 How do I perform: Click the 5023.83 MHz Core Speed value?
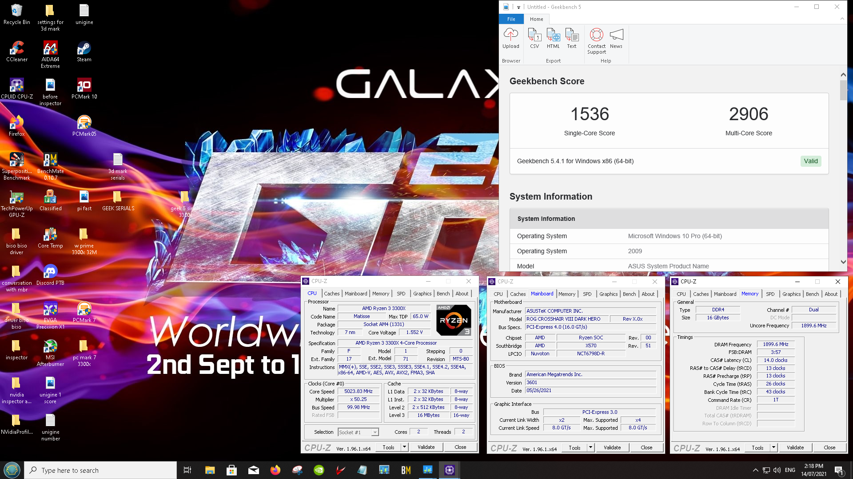[359, 391]
